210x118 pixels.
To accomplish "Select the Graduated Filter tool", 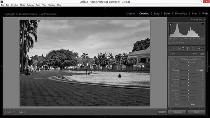I will [188, 49].
